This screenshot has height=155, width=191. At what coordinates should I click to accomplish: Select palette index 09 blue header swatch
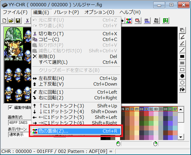coord(146,109)
